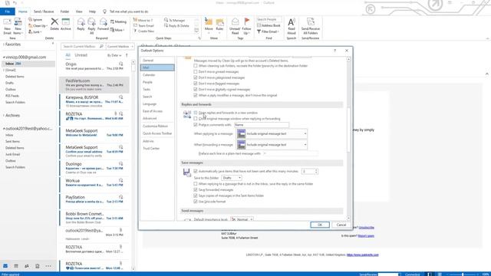Switch to Mail view in navigation bar
This screenshot has height=276, width=491.
5,266
